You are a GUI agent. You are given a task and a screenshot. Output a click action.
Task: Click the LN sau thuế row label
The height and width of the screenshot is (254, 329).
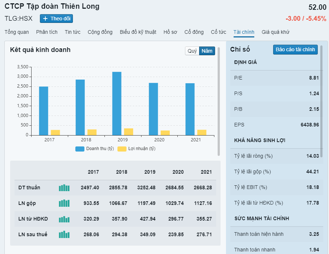click(x=33, y=234)
